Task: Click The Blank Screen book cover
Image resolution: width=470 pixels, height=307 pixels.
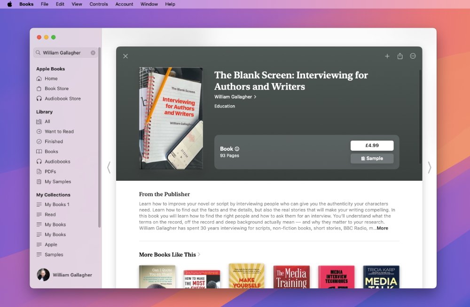Action: click(x=171, y=118)
